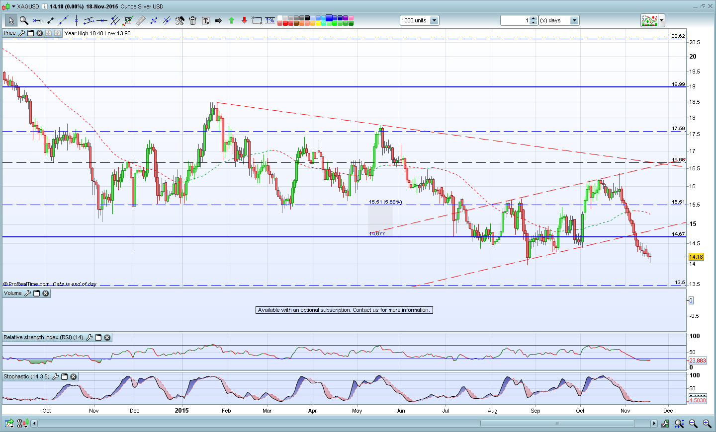Click the Price panel grayed up arrow
Image resolution: width=716 pixels, height=432 pixels.
[58, 33]
